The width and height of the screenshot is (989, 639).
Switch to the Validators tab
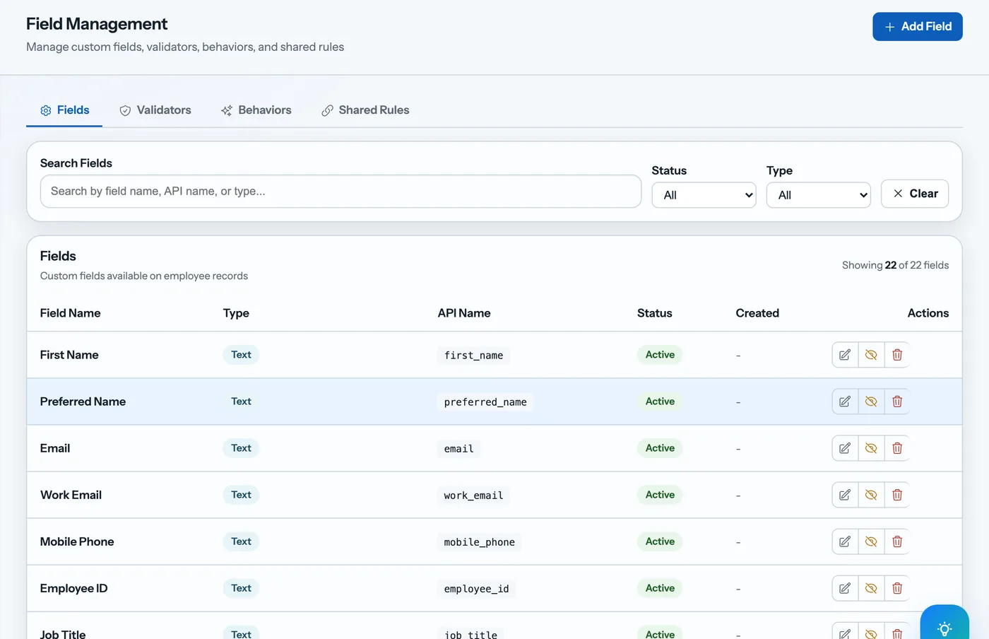(x=155, y=110)
